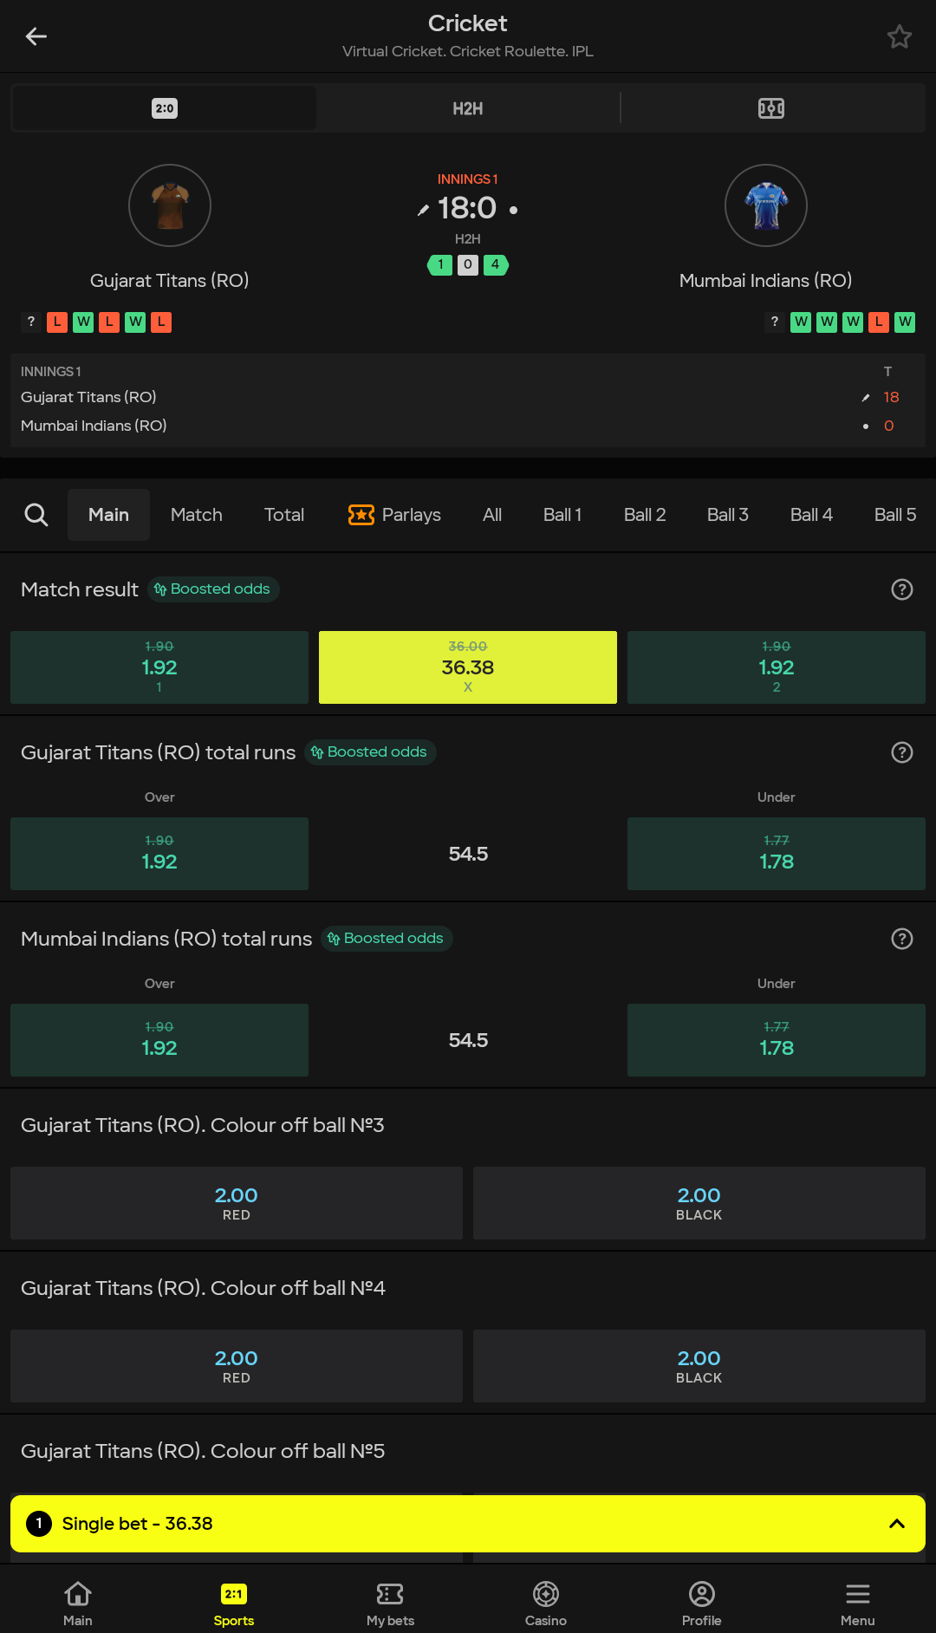Image resolution: width=936 pixels, height=1633 pixels.
Task: Pick Mumbai Indians Under 54.5 at 1.78
Action: pyautogui.click(x=777, y=1040)
